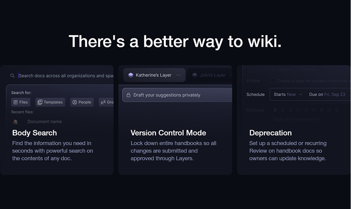
Task: Toggle Italic in the message toolbar
Action: [283, 110]
